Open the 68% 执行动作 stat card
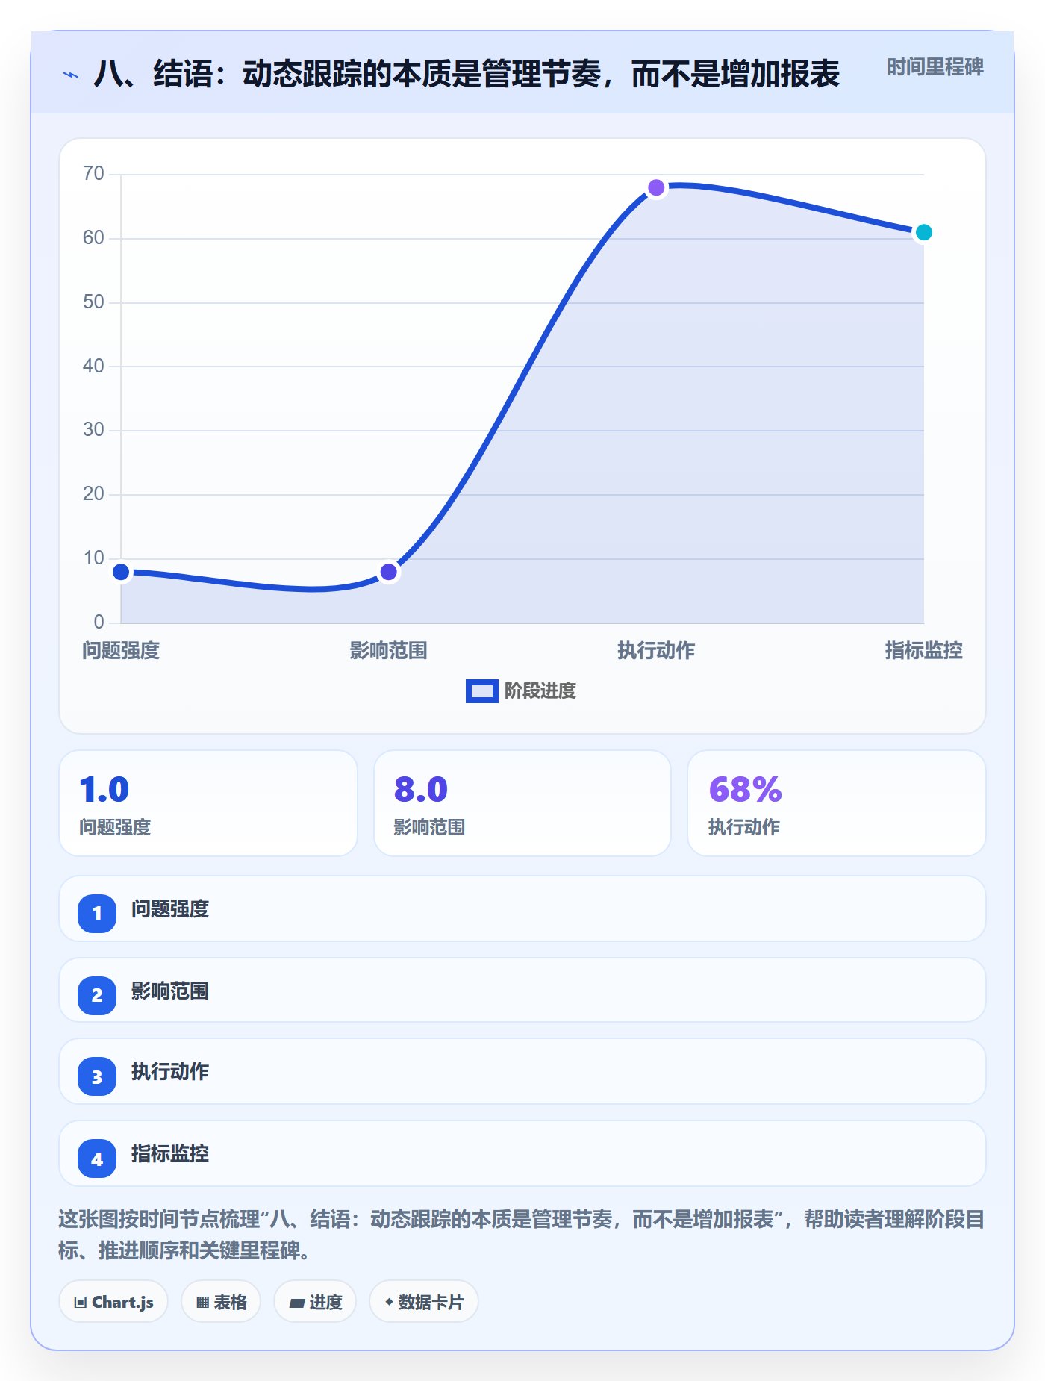Image resolution: width=1045 pixels, height=1381 pixels. [836, 803]
